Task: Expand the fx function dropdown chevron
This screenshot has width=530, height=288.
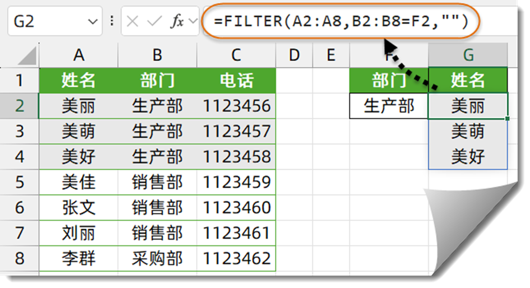Action: tap(193, 22)
